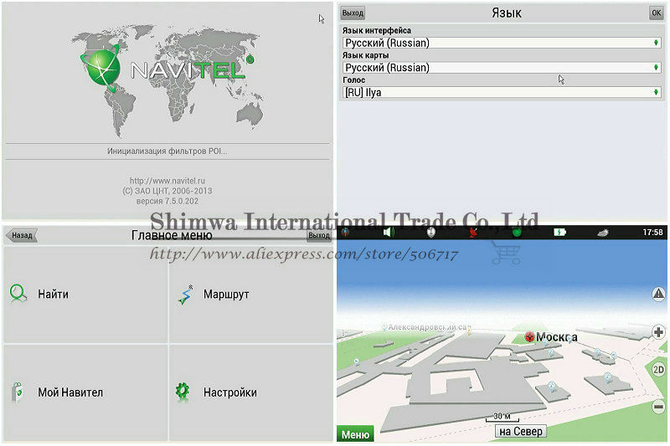Open Язык карты dropdown
The height and width of the screenshot is (446, 670).
point(502,68)
